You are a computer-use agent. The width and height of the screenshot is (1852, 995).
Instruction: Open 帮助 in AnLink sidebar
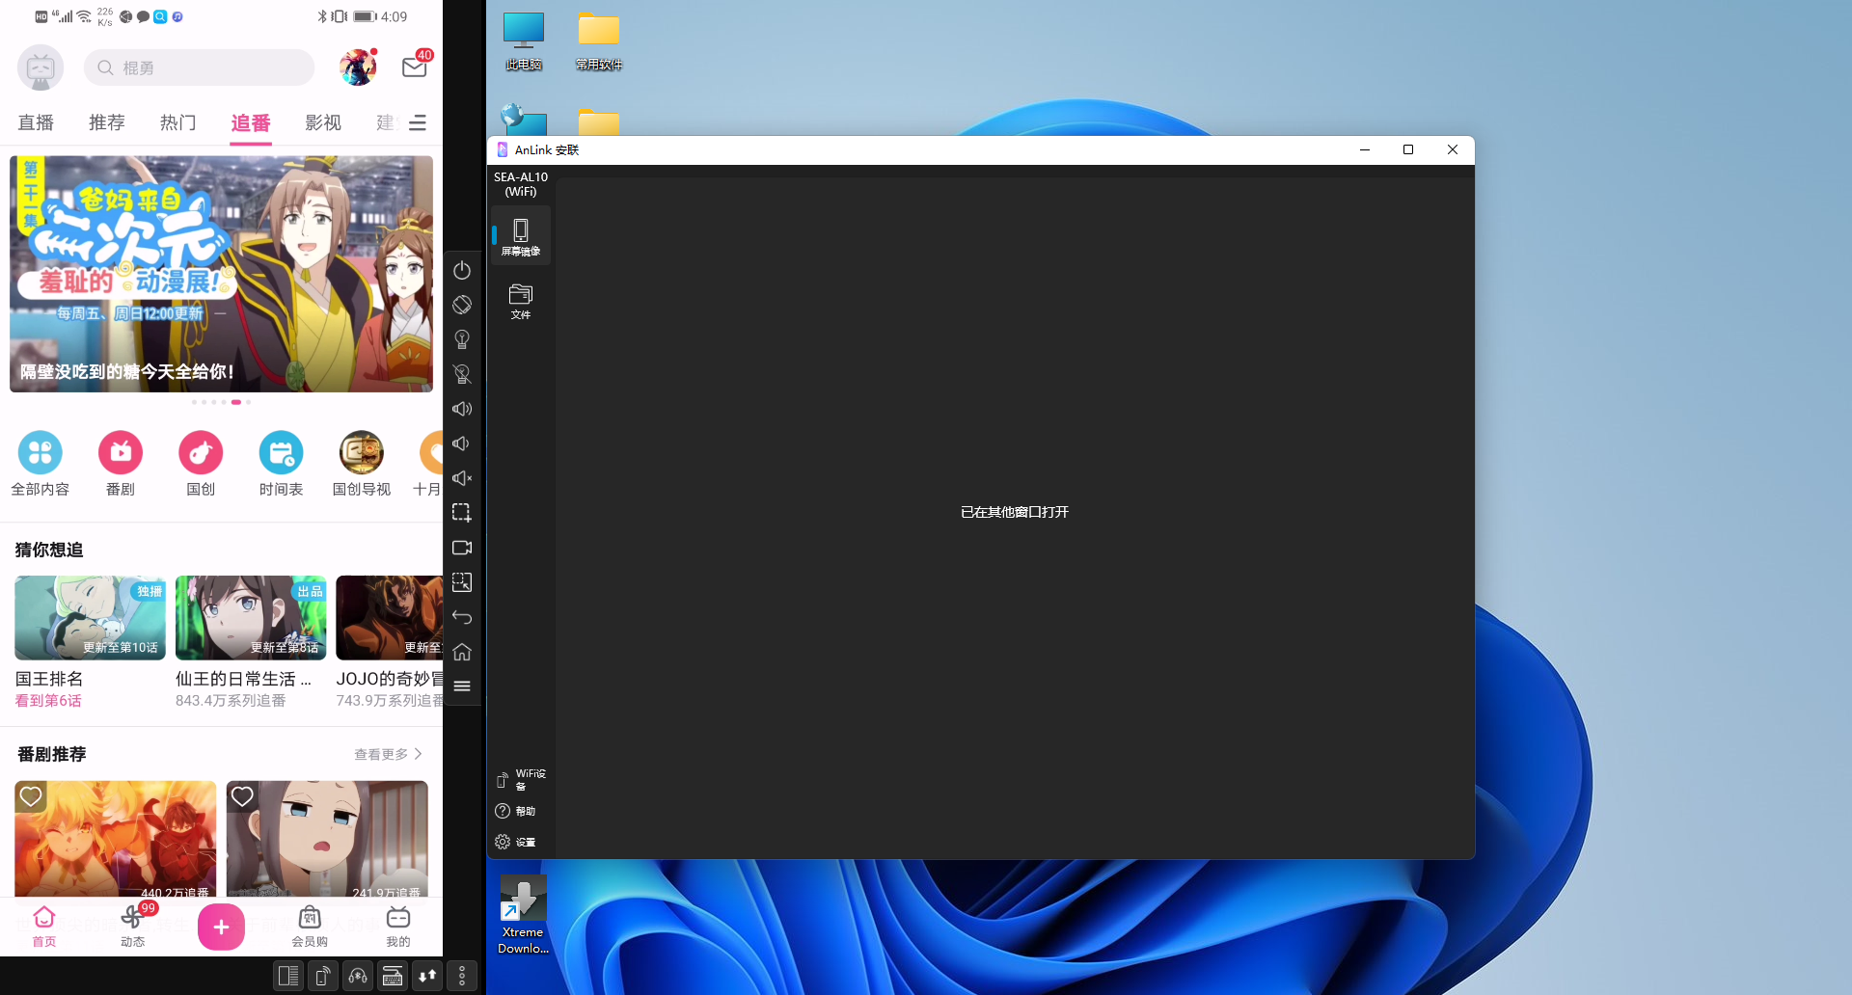[516, 811]
